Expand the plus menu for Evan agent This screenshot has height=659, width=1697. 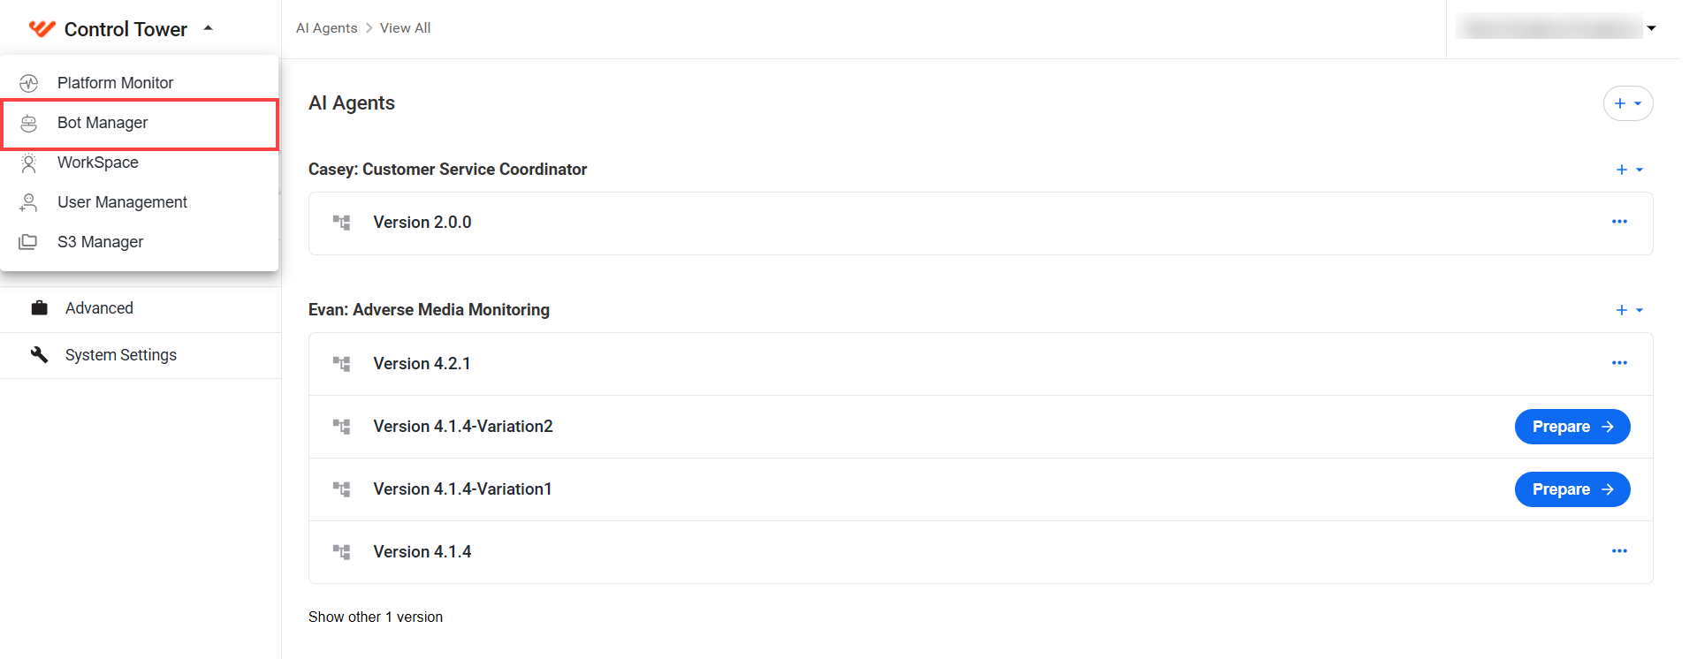tap(1629, 310)
